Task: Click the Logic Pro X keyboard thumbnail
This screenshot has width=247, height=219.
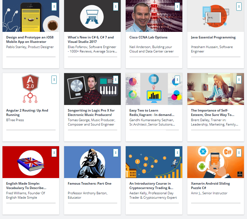Action: [92, 89]
